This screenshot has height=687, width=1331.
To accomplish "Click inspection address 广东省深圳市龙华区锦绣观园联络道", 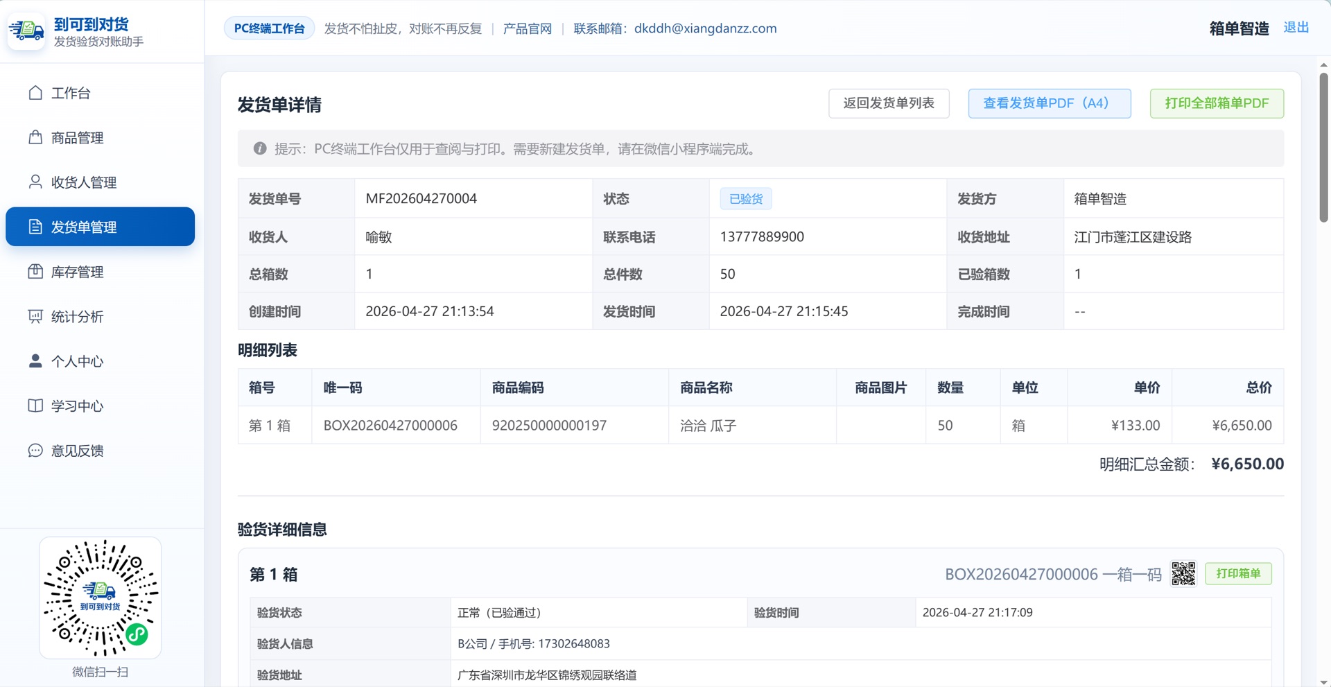I will [x=547, y=675].
